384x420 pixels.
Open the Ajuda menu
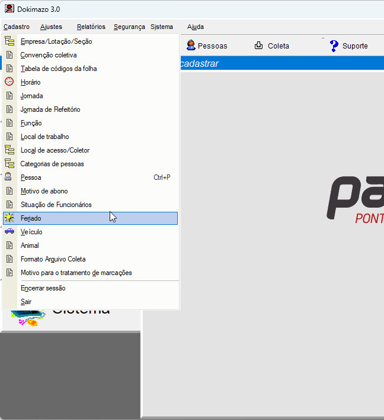click(196, 27)
